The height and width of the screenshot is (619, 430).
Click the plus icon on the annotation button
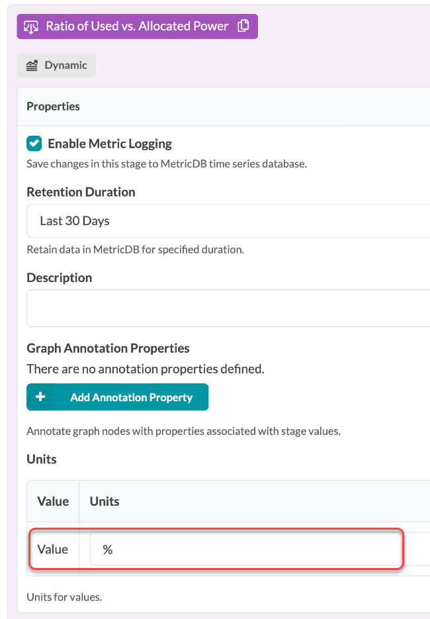pyautogui.click(x=40, y=397)
